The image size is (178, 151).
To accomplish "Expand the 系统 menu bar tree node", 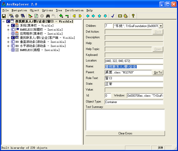I will [x=8, y=26].
